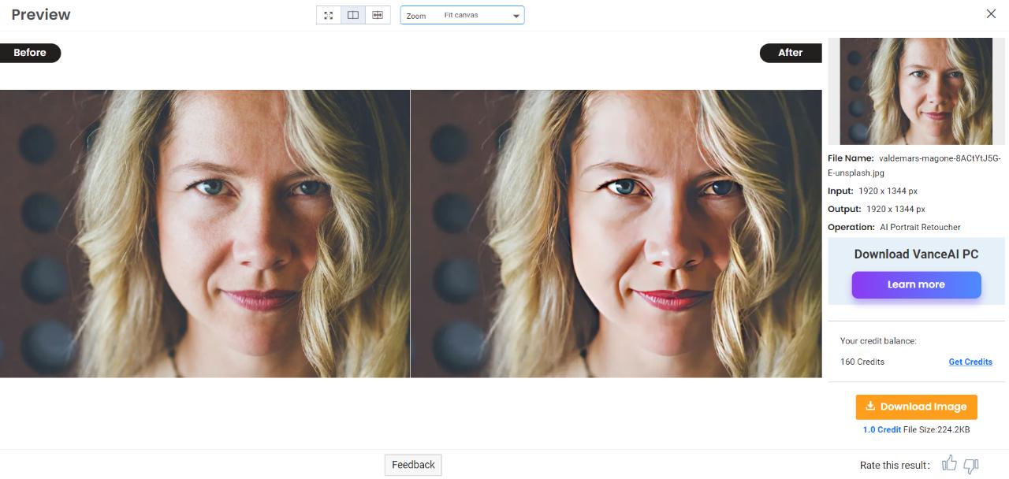Click the Learn more button
The height and width of the screenshot is (479, 1009).
click(x=916, y=284)
